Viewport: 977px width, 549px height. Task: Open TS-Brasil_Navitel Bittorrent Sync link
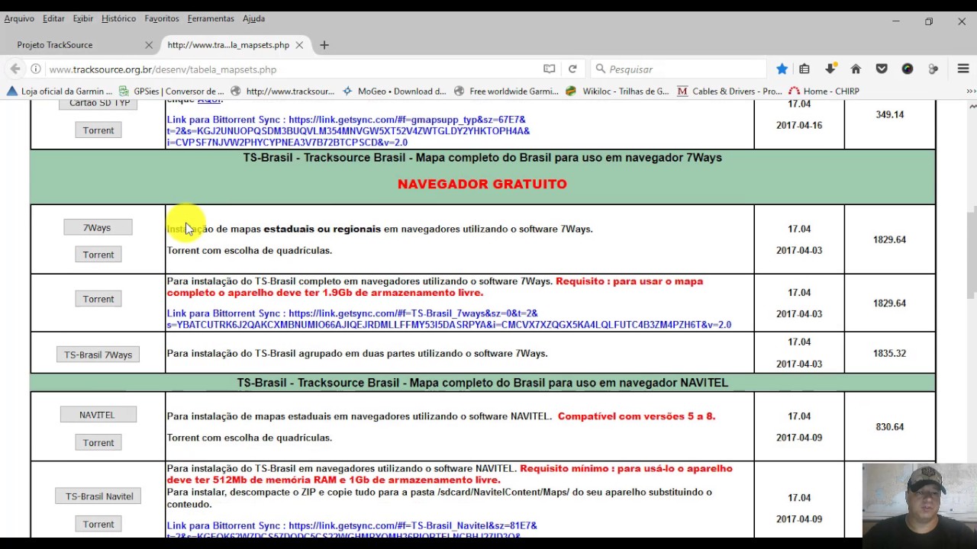[x=352, y=531]
